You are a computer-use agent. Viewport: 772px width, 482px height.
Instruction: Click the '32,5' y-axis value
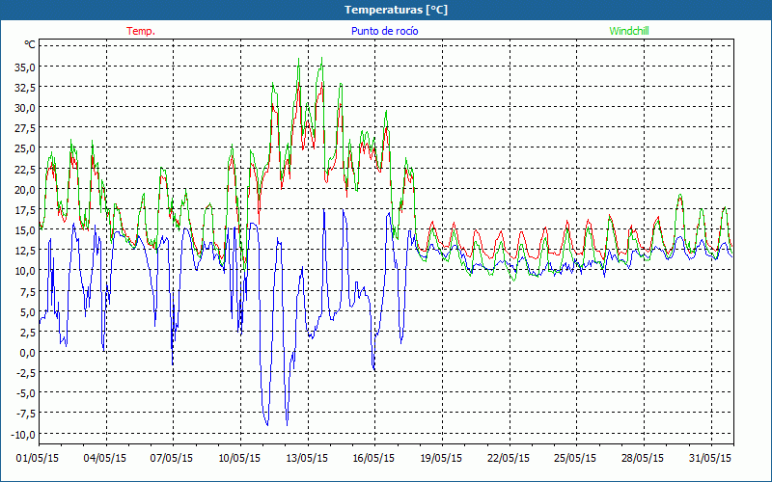point(26,88)
